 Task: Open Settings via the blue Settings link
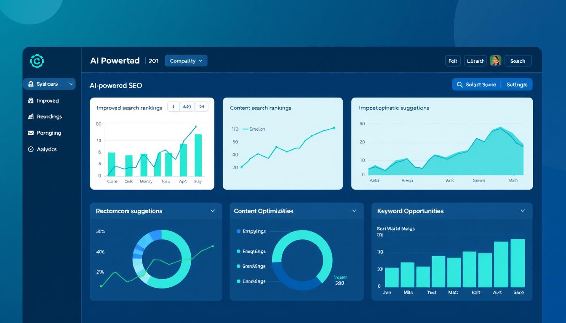(x=517, y=84)
